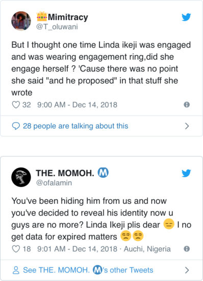Open '28 people are talking about this' link
Viewport: 203px width, 281px height.
tap(75, 126)
